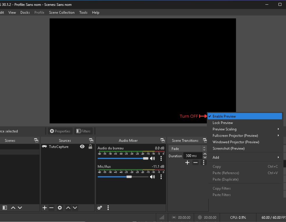Mute the Audio du bureau speaker icon

(x=152, y=158)
